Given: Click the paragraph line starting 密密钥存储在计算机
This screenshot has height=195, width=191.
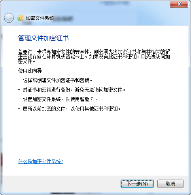Looking at the screenshot, I should [x=94, y=56].
